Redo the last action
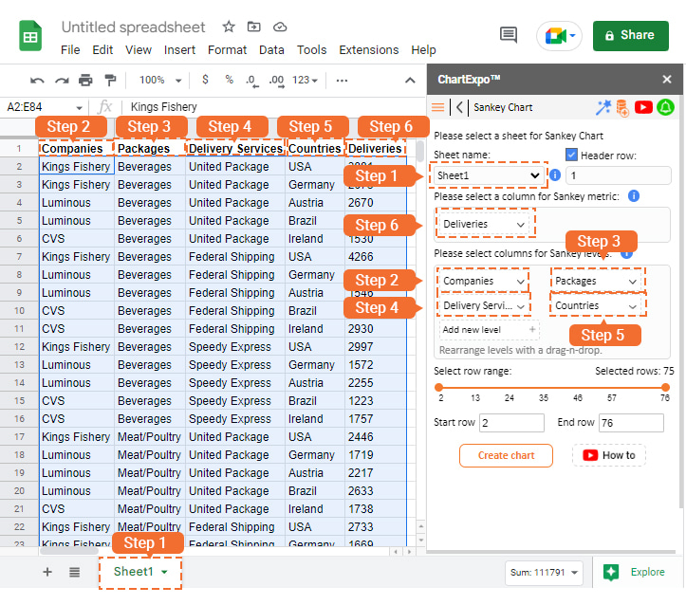The image size is (686, 605). (62, 81)
